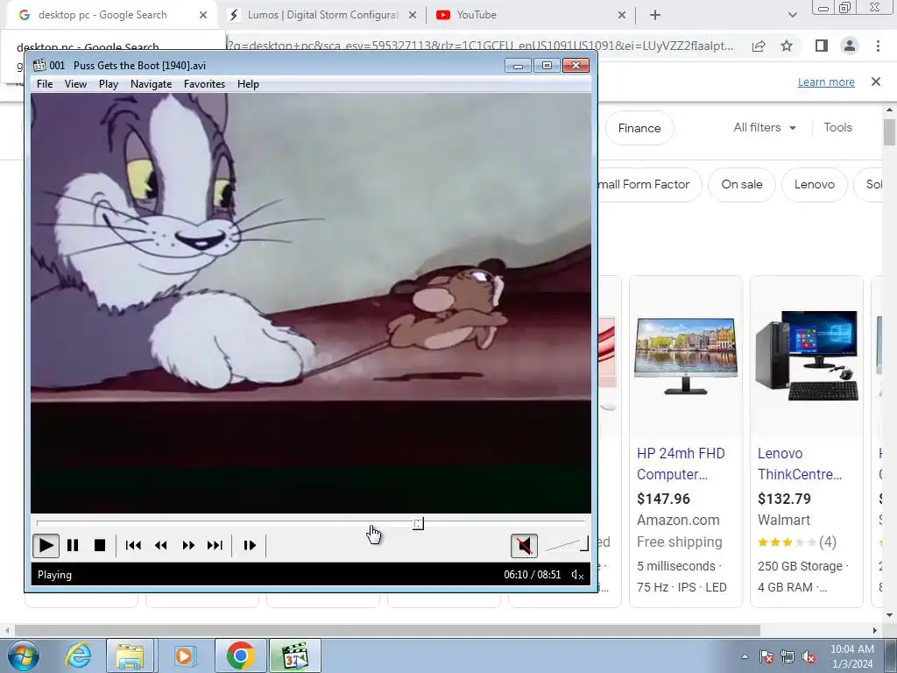Click the Chrome page's vertical scrollbar thumb
The width and height of the screenshot is (897, 673).
(x=890, y=132)
